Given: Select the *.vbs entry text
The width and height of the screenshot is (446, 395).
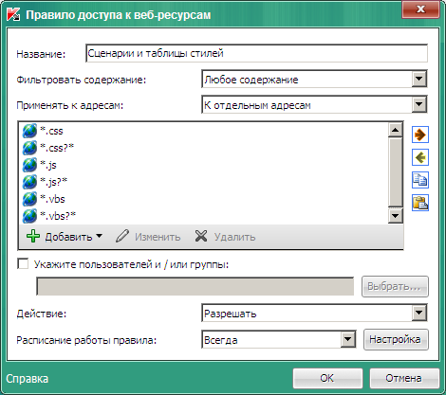Looking at the screenshot, I should [52, 199].
